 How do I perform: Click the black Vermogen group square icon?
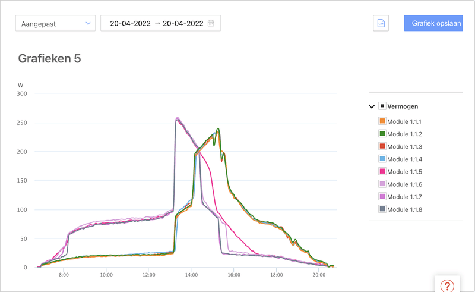pyautogui.click(x=382, y=106)
